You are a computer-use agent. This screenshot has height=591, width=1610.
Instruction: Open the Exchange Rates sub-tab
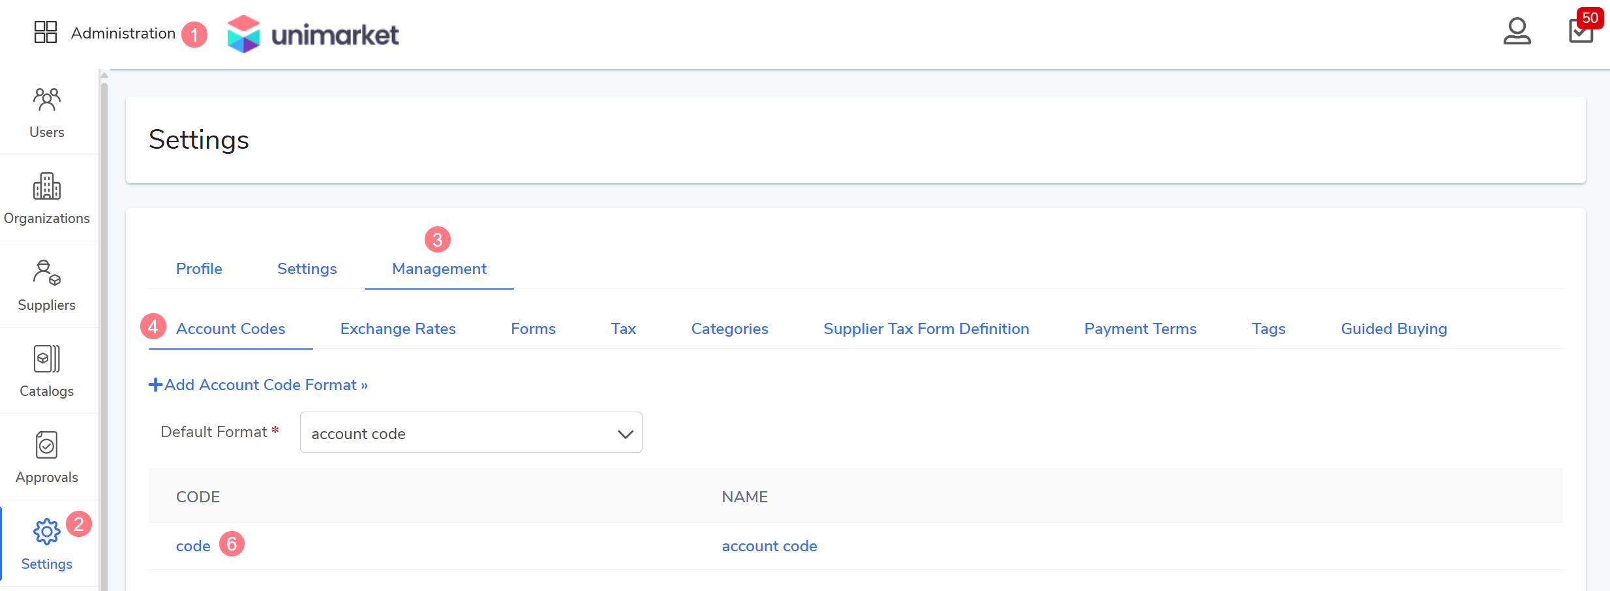point(398,329)
